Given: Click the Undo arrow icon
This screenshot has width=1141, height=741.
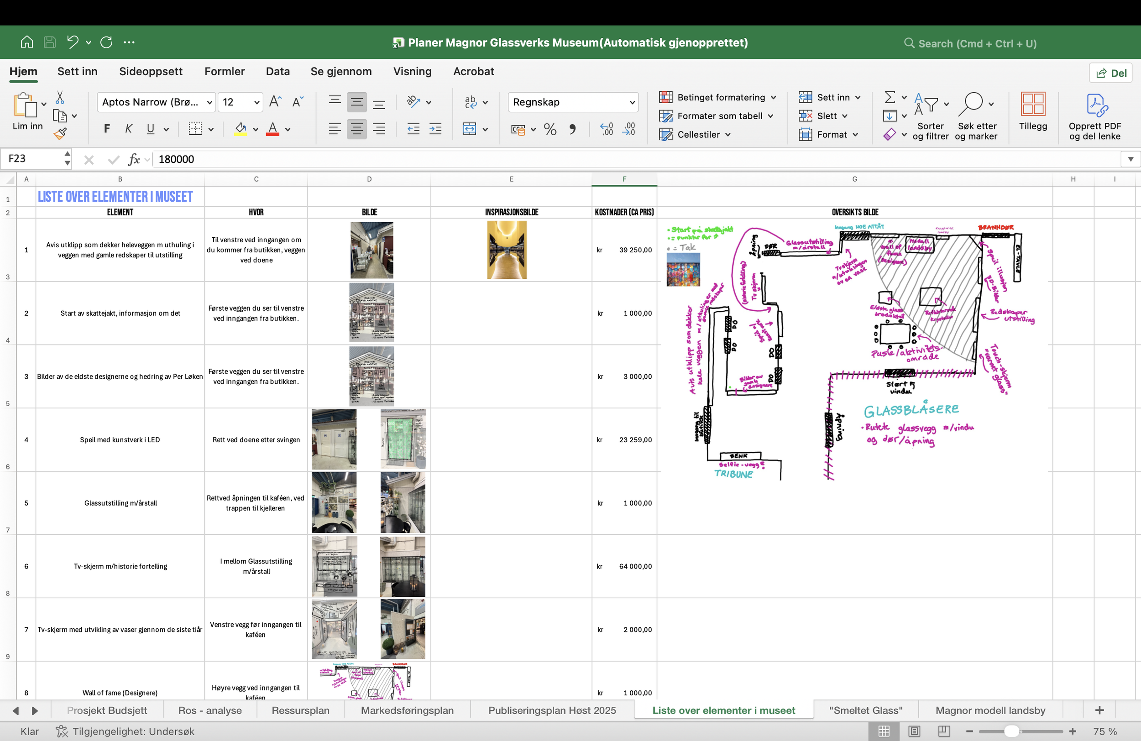Looking at the screenshot, I should pos(73,42).
